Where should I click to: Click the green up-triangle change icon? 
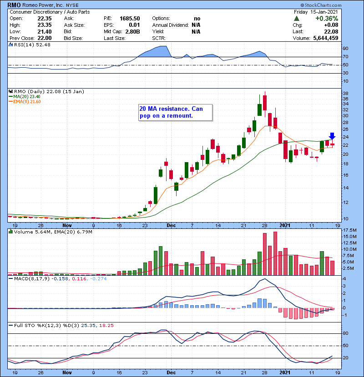(x=297, y=19)
